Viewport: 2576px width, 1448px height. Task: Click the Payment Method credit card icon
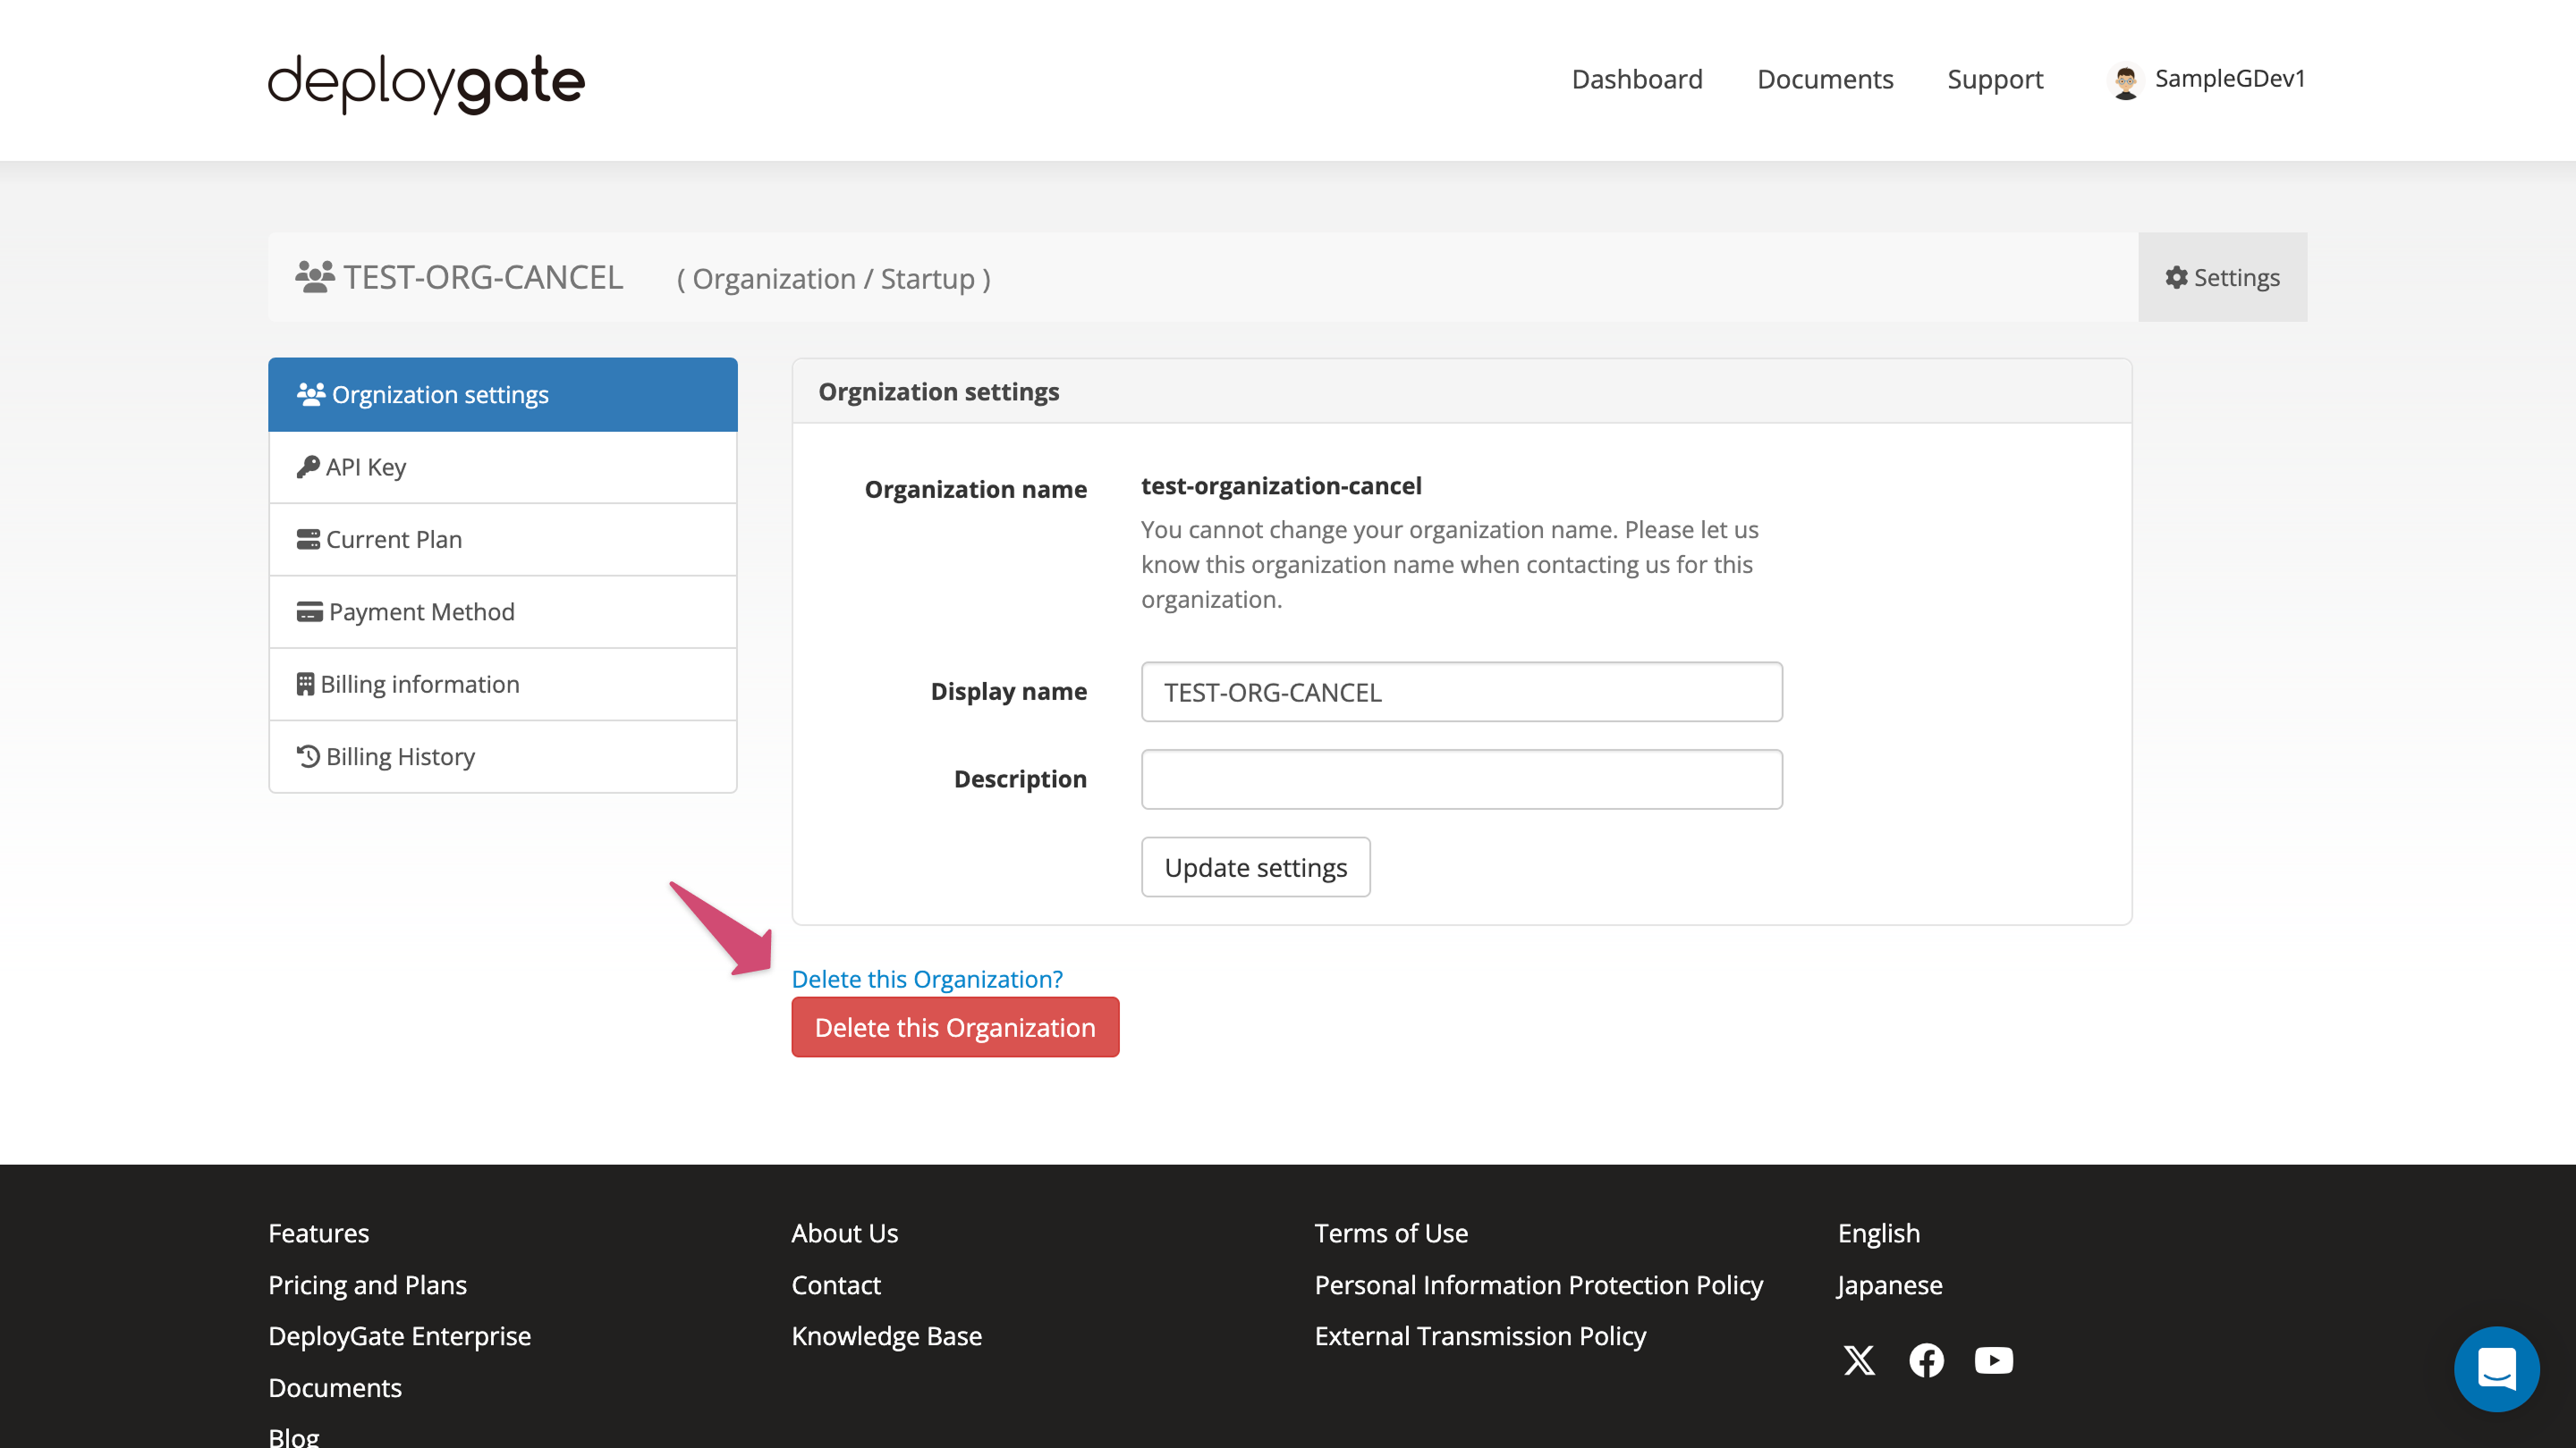click(309, 610)
